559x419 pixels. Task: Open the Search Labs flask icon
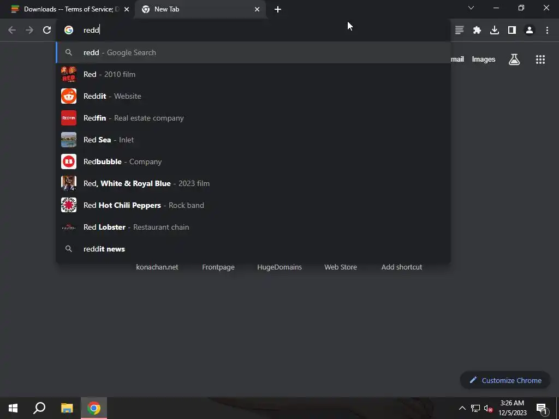(514, 59)
